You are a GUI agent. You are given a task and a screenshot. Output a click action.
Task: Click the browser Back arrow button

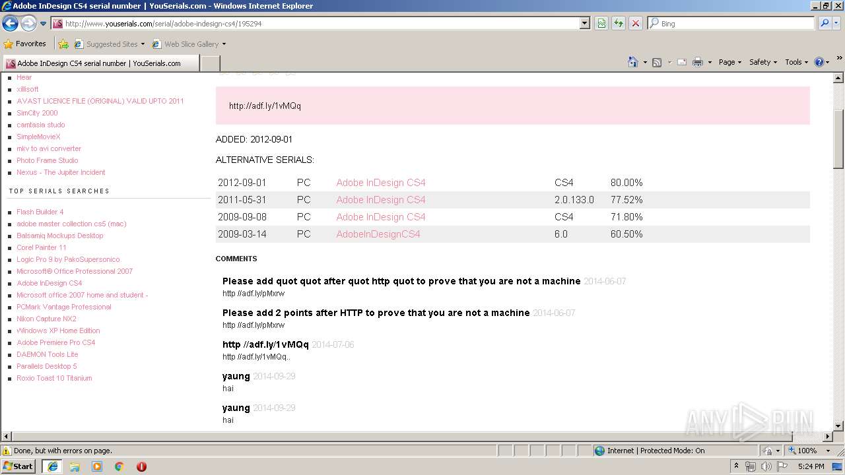[11, 23]
